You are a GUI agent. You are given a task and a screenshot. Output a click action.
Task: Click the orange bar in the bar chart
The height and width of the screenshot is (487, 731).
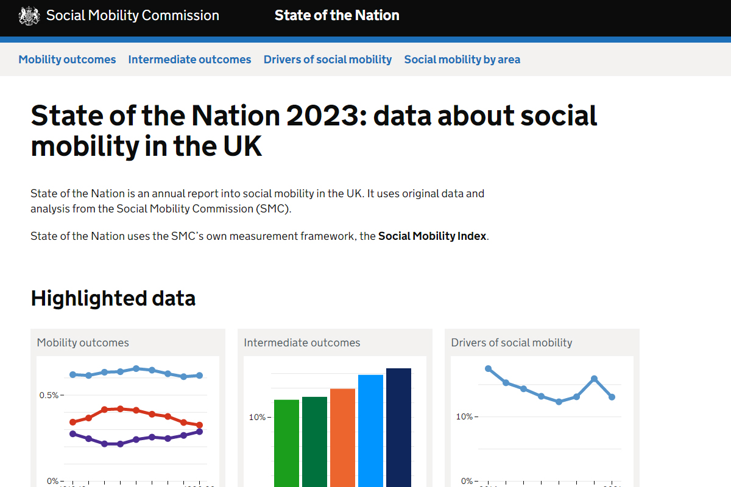pyautogui.click(x=342, y=438)
